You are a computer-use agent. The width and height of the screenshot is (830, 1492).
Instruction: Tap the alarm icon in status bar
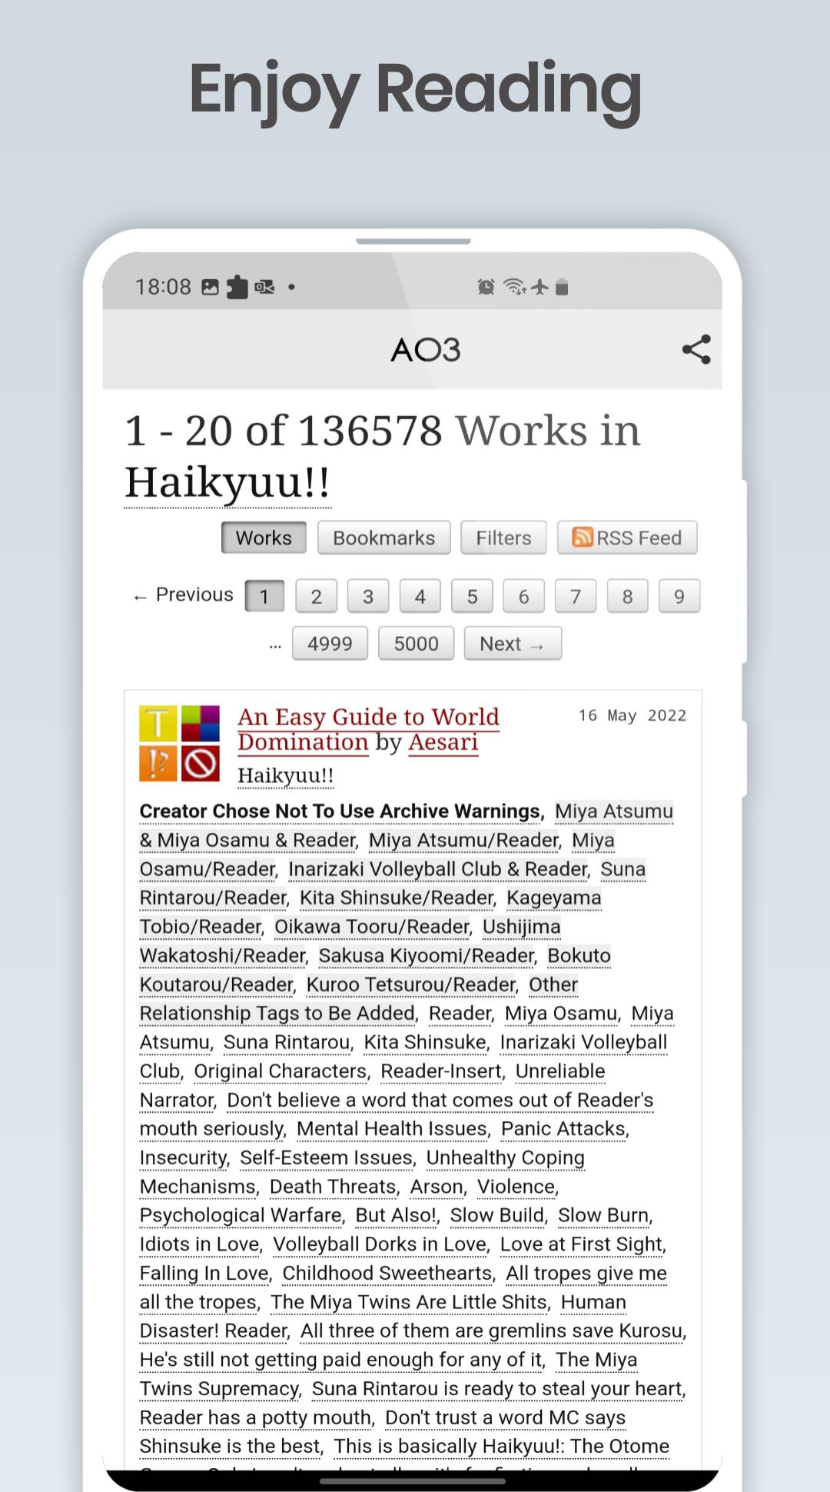tap(486, 287)
